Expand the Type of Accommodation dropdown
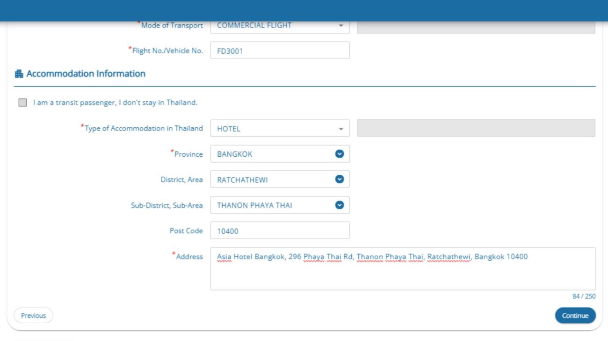608x341 pixels. tap(280, 128)
